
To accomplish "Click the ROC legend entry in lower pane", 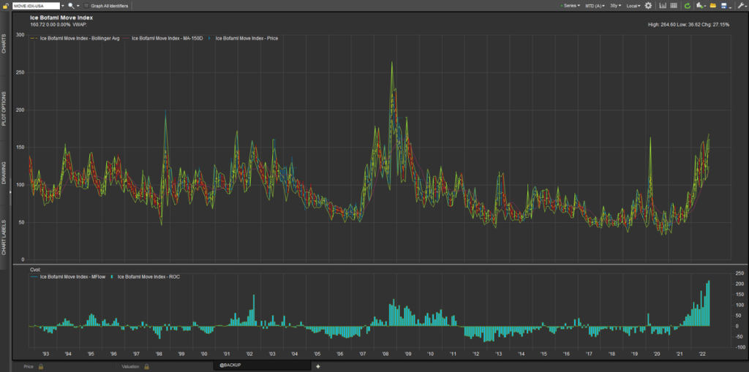I will click(x=148, y=276).
